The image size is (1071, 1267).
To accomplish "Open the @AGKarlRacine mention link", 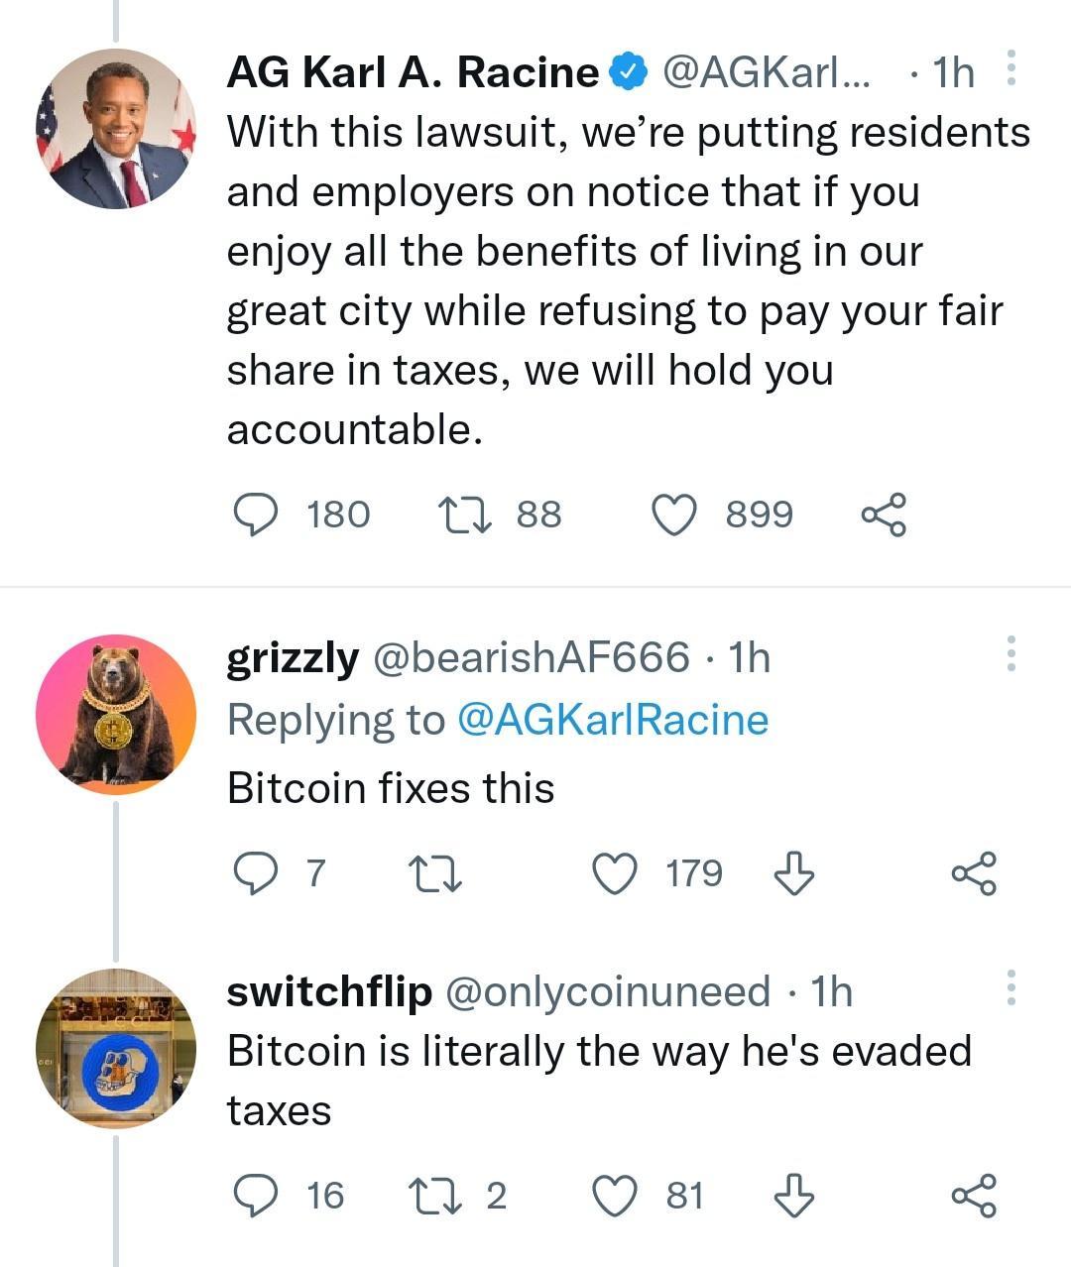I will pos(614,720).
